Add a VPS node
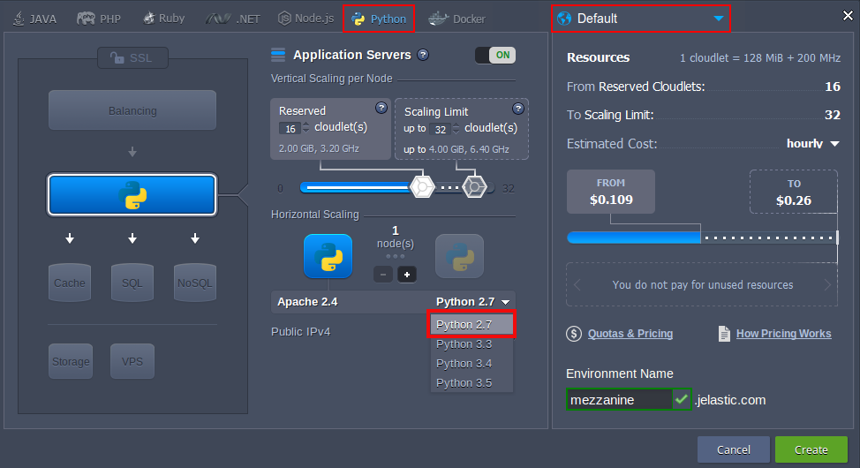This screenshot has width=860, height=468. (x=132, y=361)
